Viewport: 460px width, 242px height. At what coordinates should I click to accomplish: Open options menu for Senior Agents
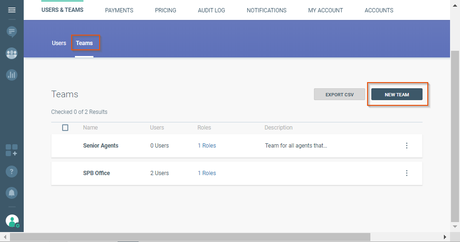click(406, 146)
